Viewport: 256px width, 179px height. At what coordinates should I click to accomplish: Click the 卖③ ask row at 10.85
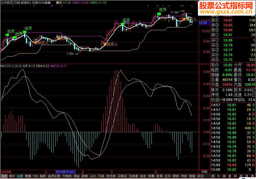tap(233, 25)
